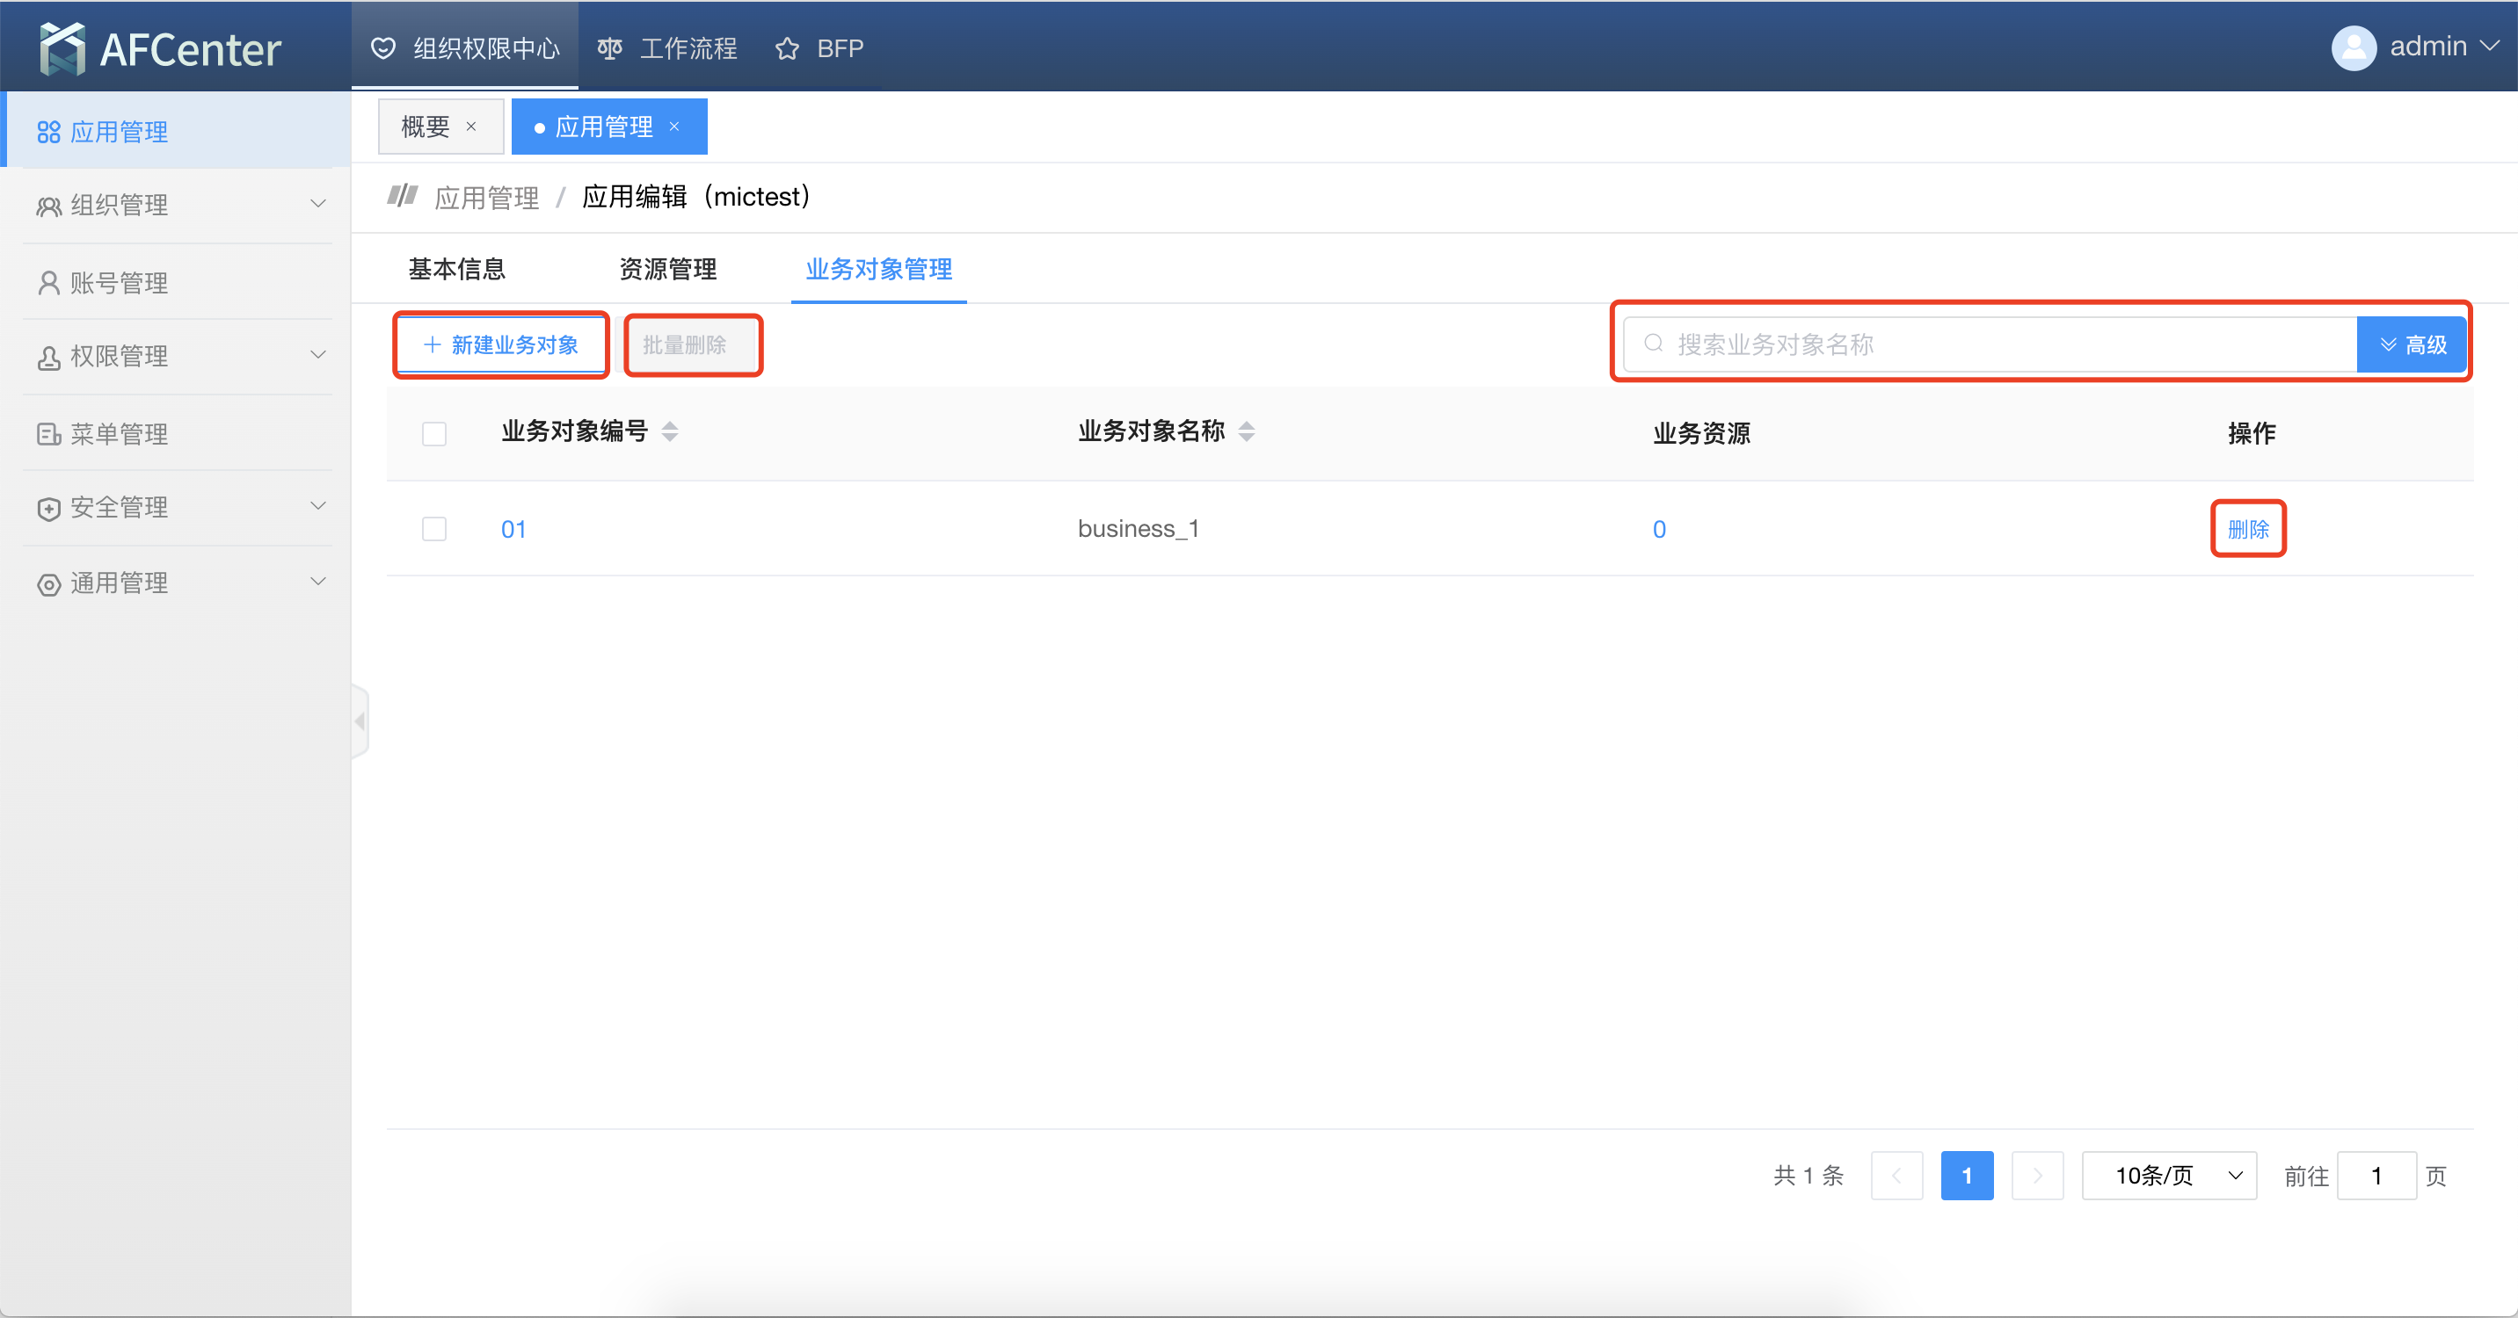Viewport: 2518px width, 1318px height.
Task: Click the 业务资源 column header
Action: tap(1701, 433)
